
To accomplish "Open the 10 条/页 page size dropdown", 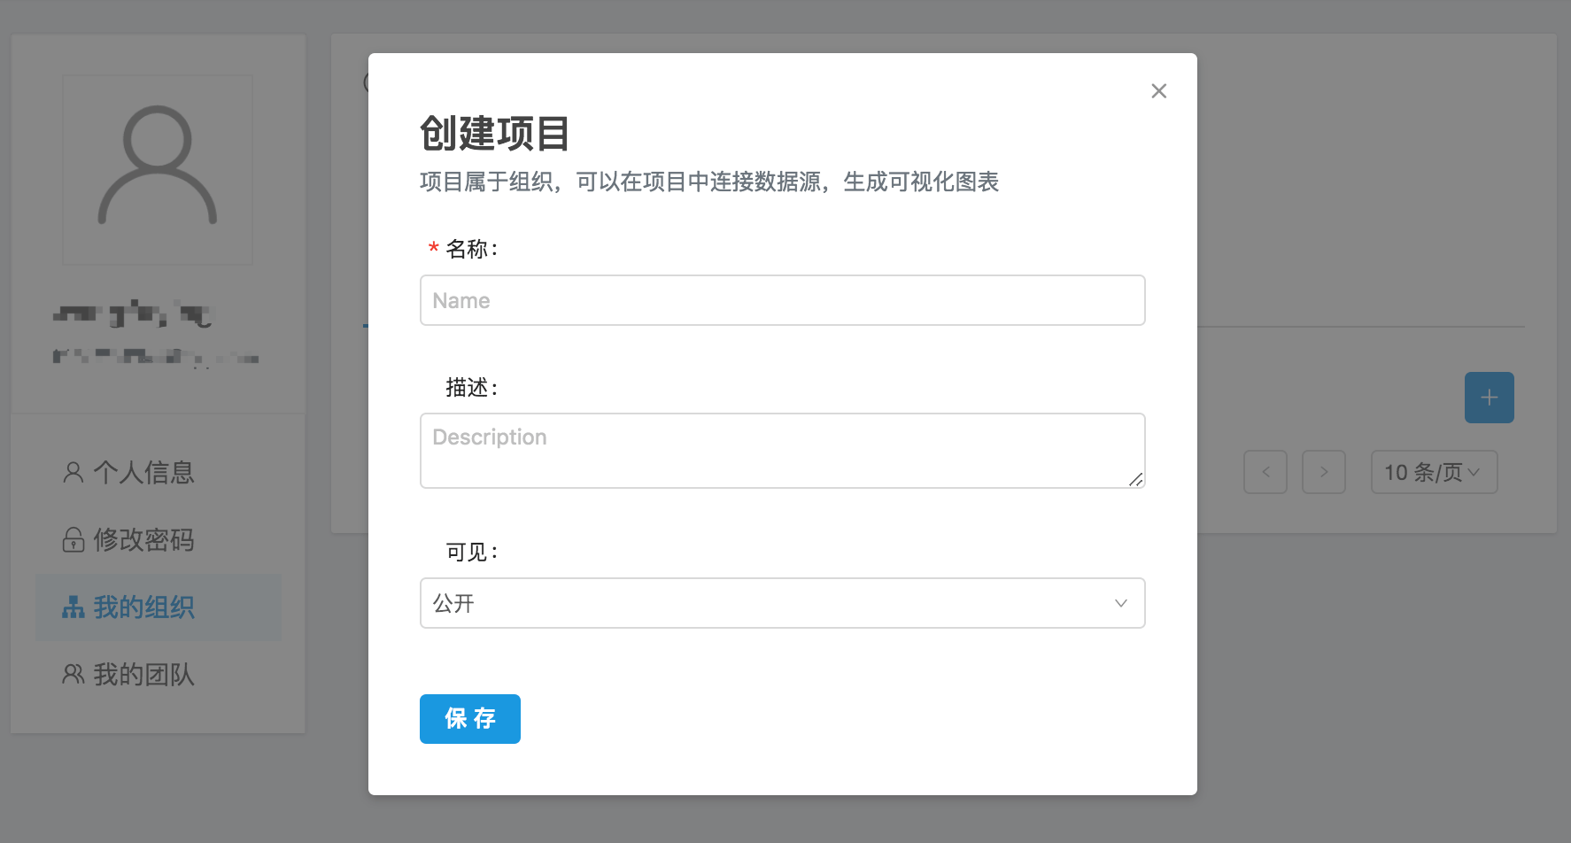I will click(1434, 472).
